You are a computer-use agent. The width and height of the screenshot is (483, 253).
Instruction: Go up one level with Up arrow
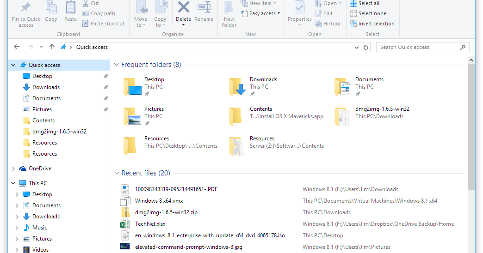tap(51, 47)
